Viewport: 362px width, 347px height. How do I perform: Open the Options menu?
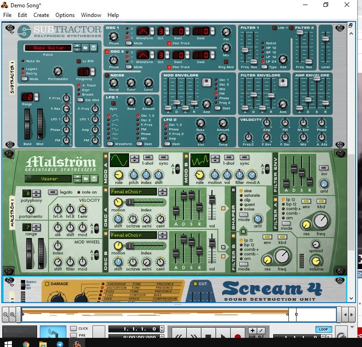pos(65,15)
